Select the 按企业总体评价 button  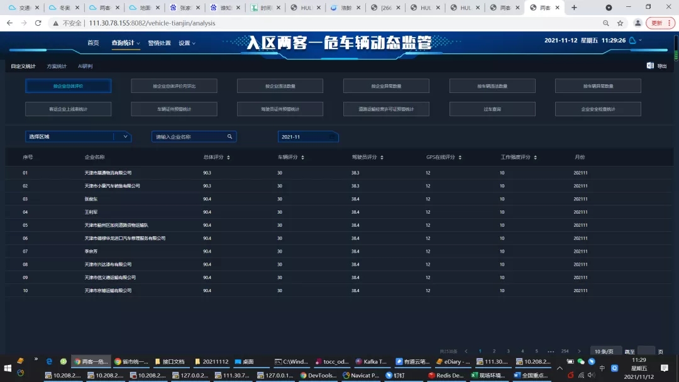69,85
